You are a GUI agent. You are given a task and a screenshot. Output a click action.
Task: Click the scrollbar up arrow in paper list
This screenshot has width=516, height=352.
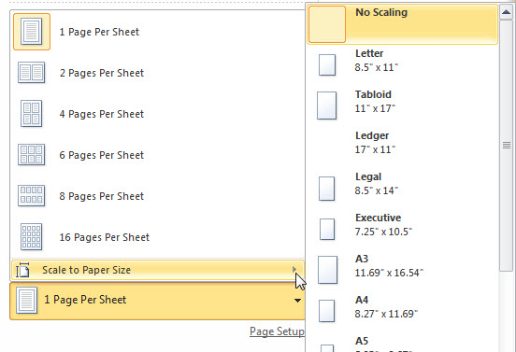coord(506,12)
